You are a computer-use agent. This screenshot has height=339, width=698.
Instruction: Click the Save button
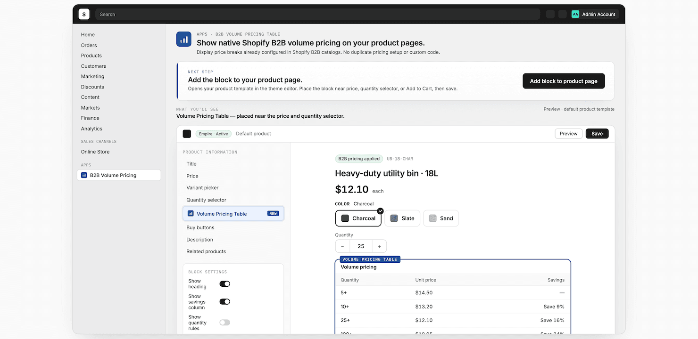[x=597, y=134]
